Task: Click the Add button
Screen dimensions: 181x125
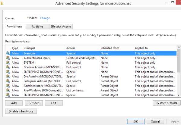Action: 14,103
